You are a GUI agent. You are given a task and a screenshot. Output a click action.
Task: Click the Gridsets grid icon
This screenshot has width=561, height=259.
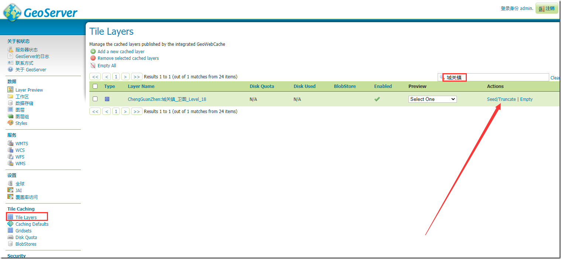click(x=10, y=231)
